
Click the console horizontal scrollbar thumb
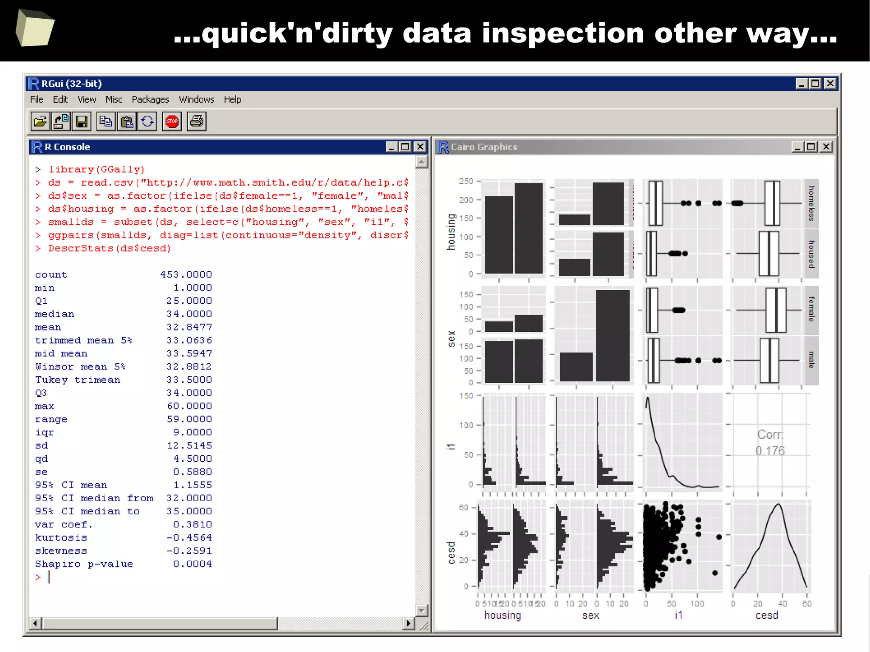point(160,624)
